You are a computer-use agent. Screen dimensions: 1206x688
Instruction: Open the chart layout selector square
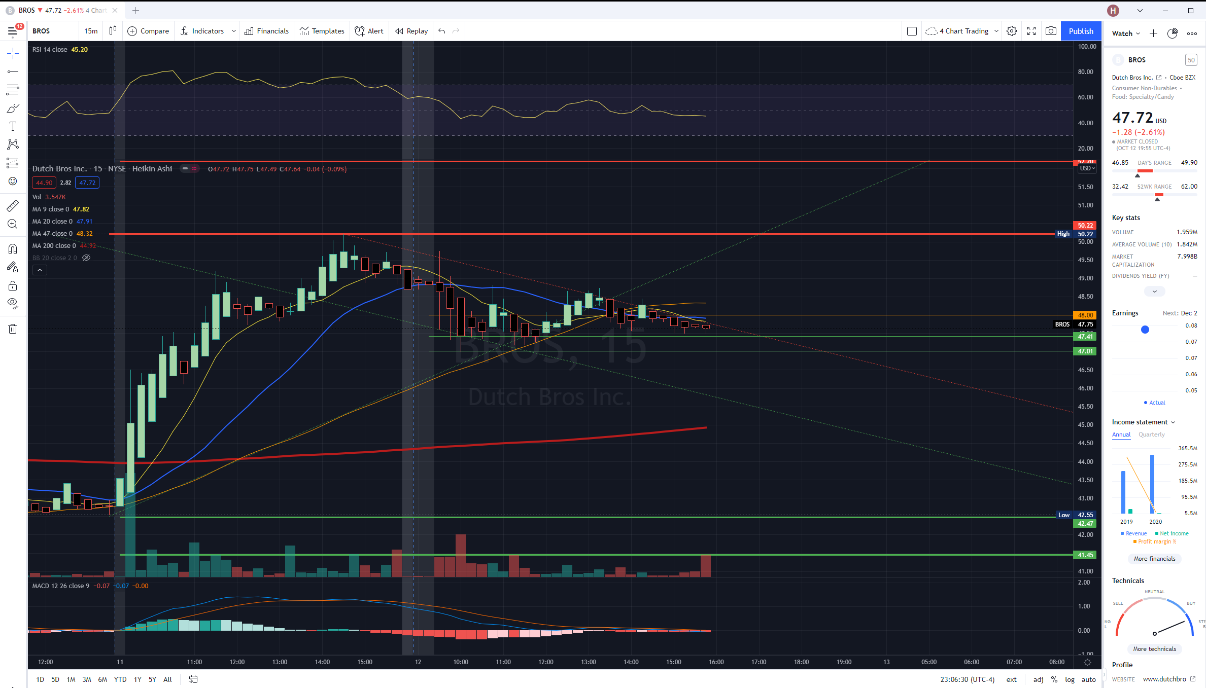pyautogui.click(x=912, y=31)
